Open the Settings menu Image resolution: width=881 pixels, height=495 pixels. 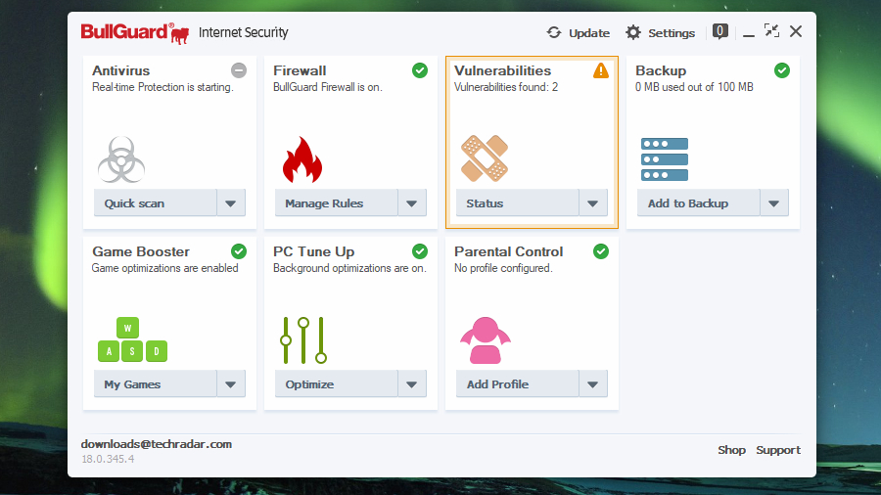(660, 32)
